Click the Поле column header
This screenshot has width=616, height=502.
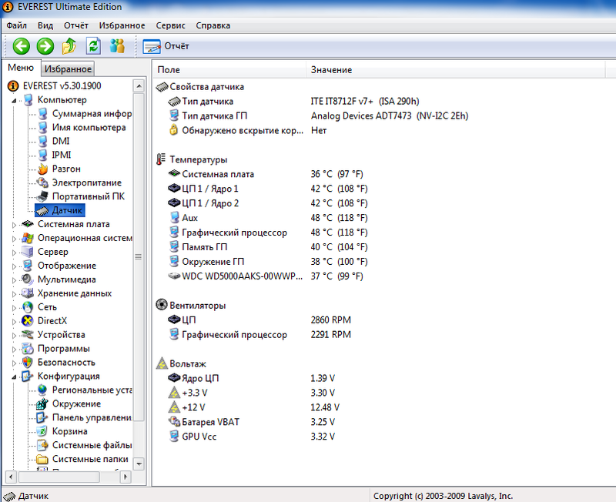[x=229, y=70]
